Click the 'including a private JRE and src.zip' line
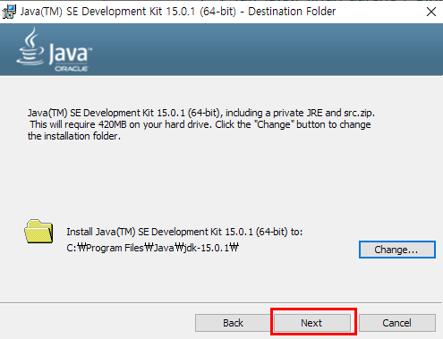The width and height of the screenshot is (443, 339). pos(201,113)
